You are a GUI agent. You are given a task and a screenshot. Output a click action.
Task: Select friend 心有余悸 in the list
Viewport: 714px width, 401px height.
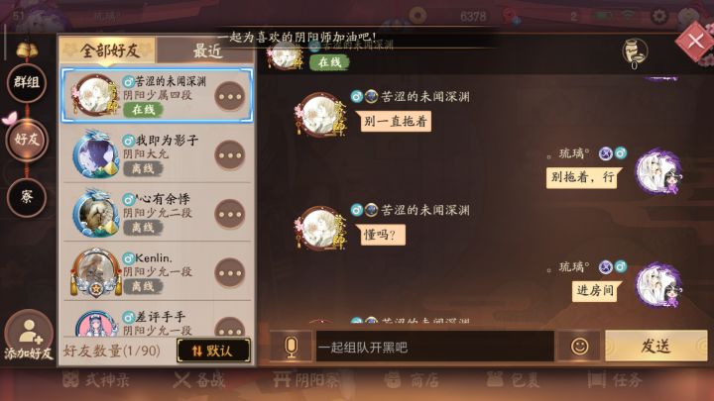pyautogui.click(x=157, y=213)
